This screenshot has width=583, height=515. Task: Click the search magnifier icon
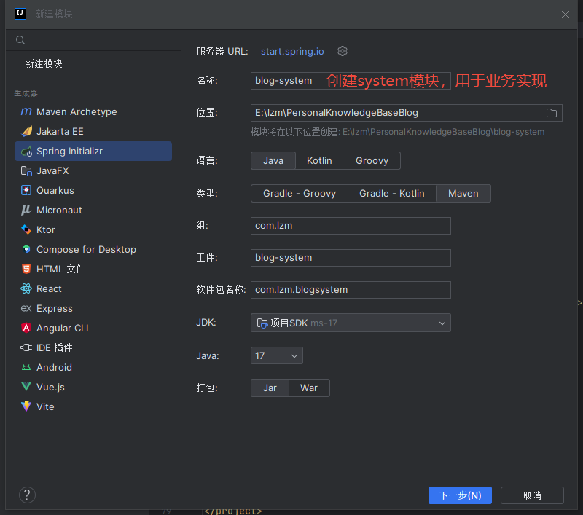(x=20, y=40)
